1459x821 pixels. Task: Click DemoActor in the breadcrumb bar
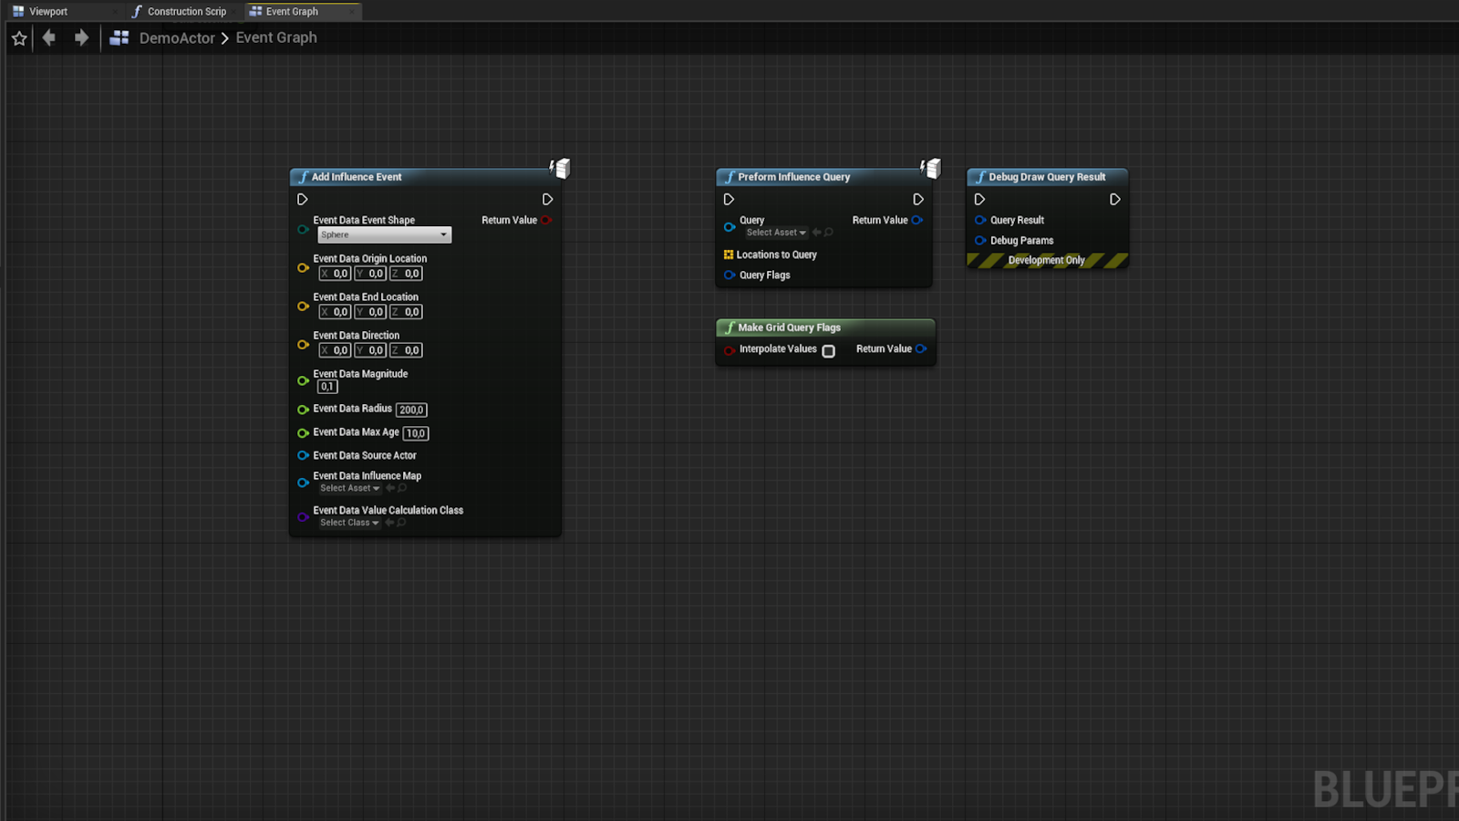[176, 37]
